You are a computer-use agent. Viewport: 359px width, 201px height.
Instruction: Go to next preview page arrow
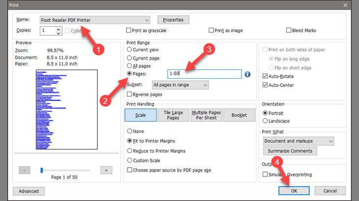(106, 170)
